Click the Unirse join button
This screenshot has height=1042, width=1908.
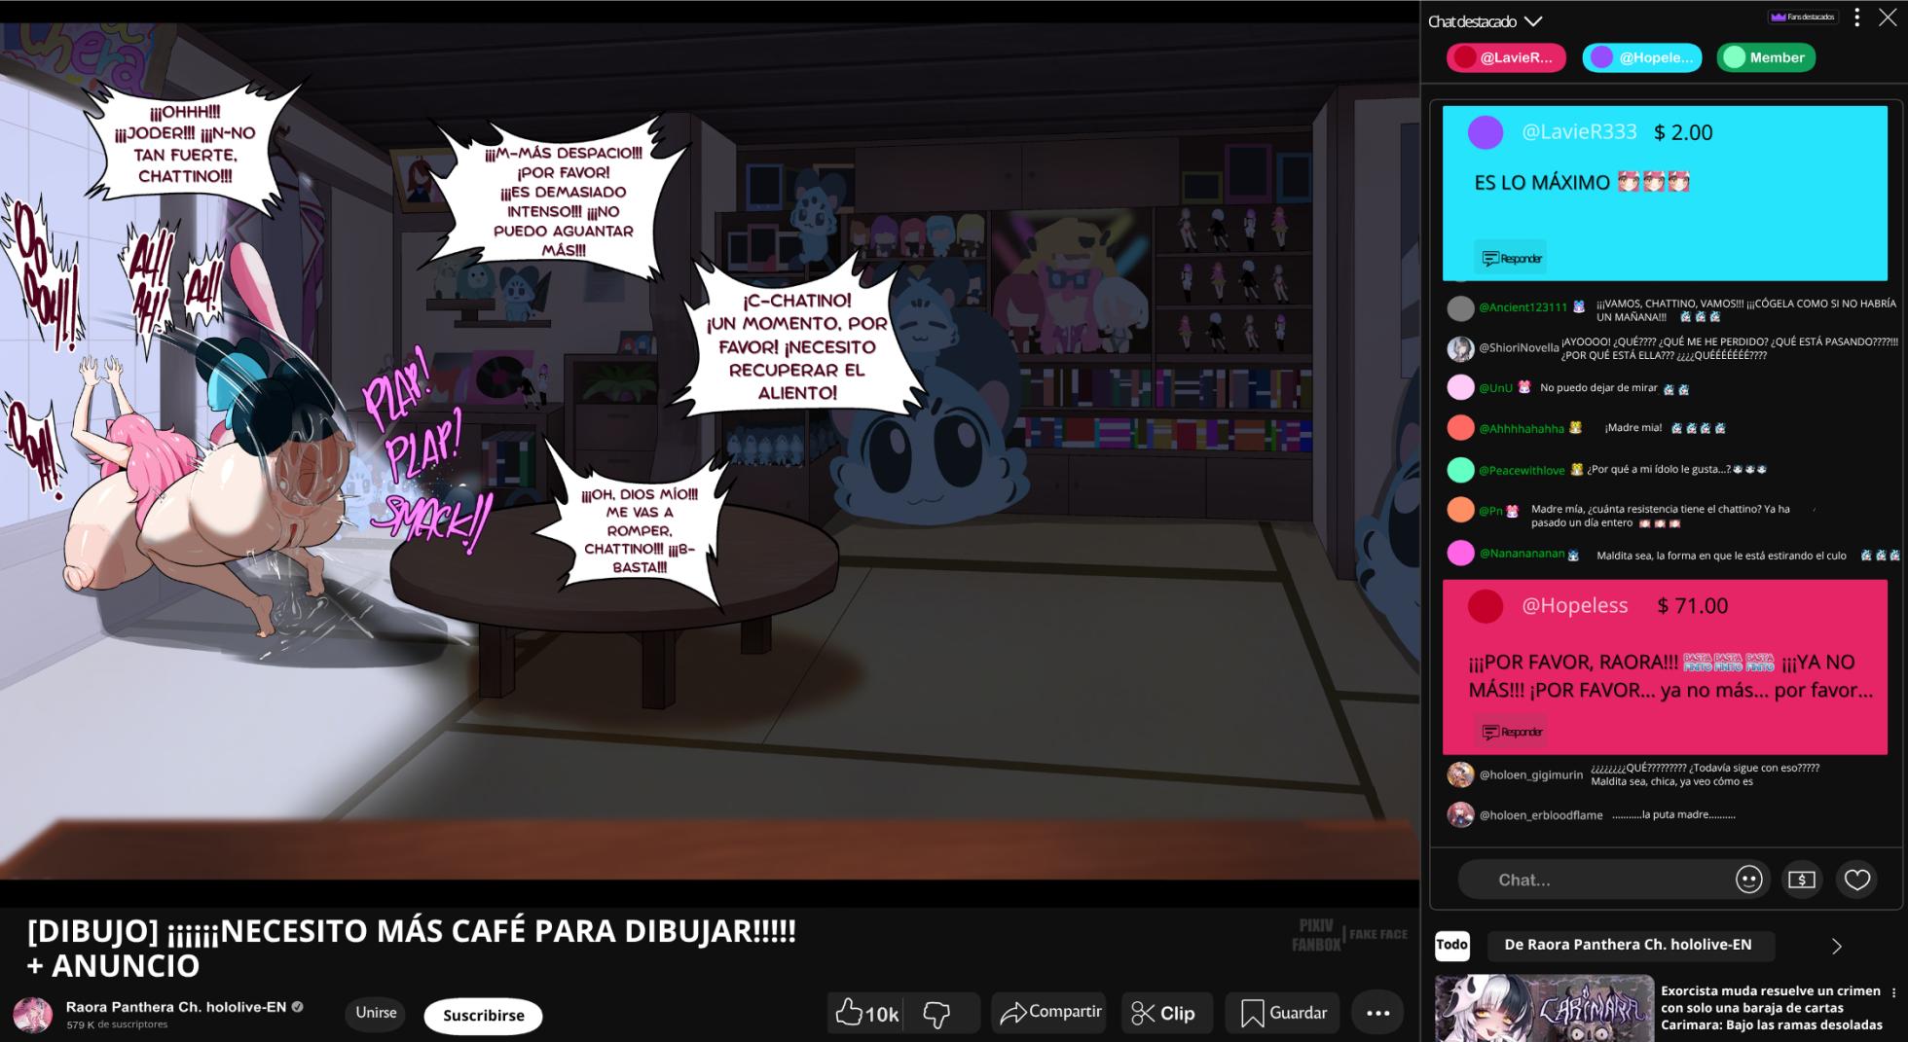pos(376,1013)
